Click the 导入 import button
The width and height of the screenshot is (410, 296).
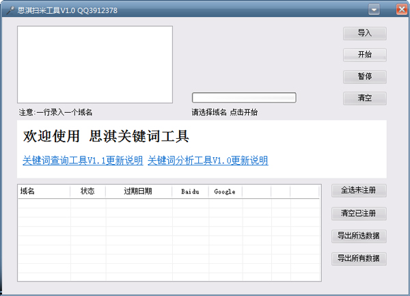pyautogui.click(x=364, y=33)
